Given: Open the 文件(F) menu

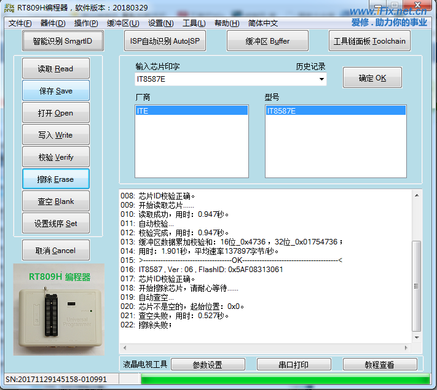Looking at the screenshot, I should [x=20, y=23].
